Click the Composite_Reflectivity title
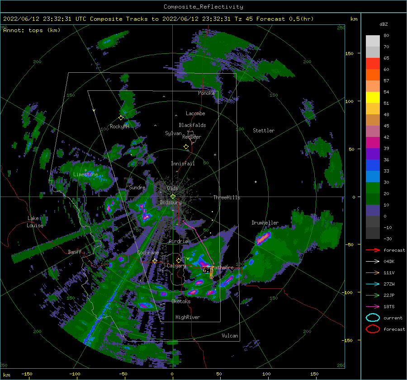 (x=203, y=7)
